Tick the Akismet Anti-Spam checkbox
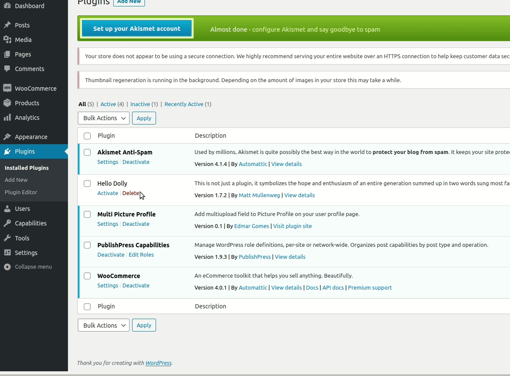This screenshot has height=376, width=510. pyautogui.click(x=87, y=152)
